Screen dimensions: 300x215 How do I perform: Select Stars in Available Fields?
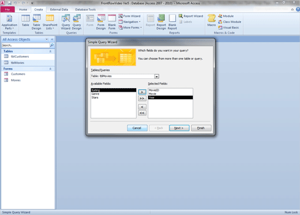point(114,97)
